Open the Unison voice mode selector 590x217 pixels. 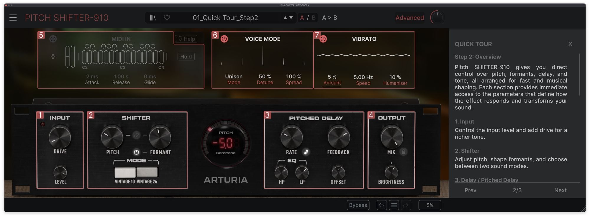[234, 77]
